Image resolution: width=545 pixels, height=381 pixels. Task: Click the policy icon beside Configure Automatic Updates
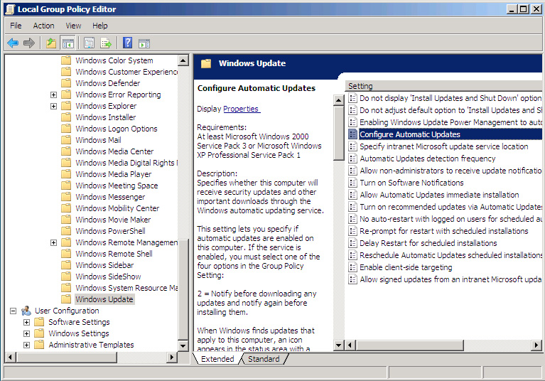pyautogui.click(x=352, y=134)
